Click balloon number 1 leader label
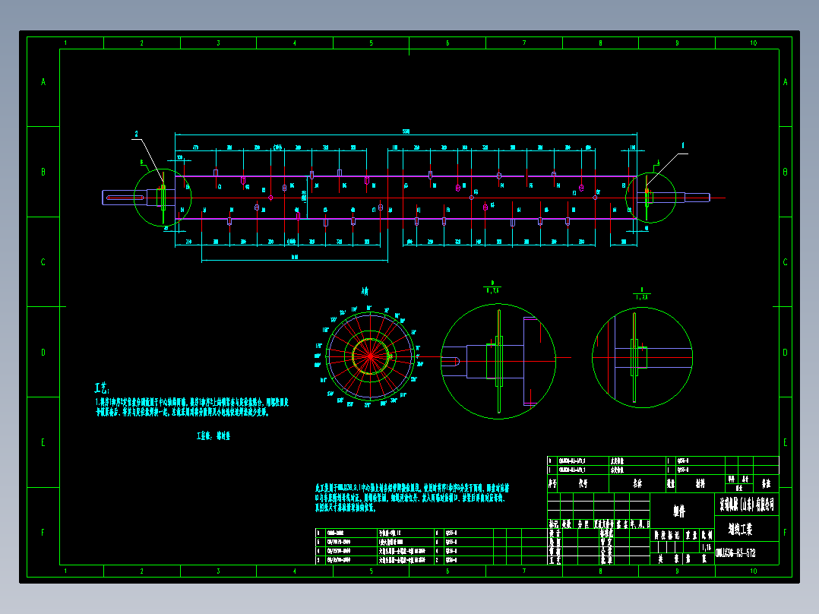Image resolution: width=819 pixels, height=614 pixels. point(682,146)
